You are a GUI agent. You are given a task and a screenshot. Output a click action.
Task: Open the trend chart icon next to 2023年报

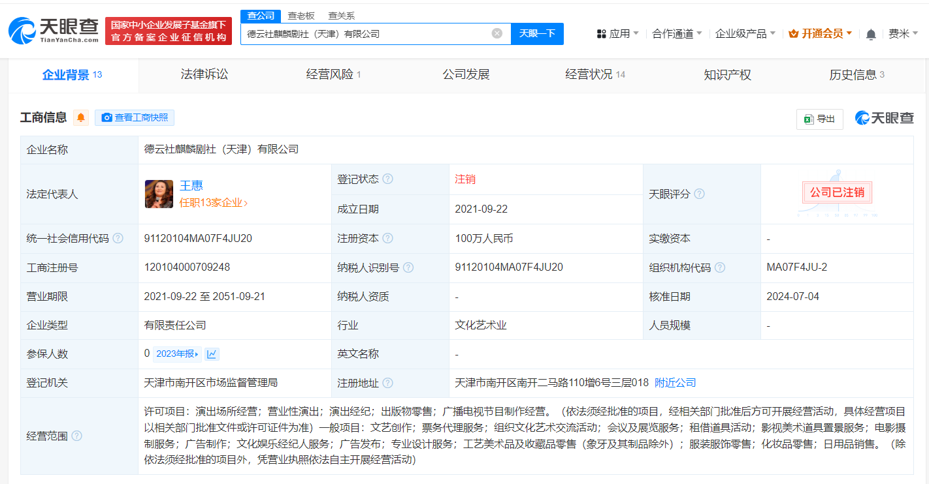tap(210, 354)
